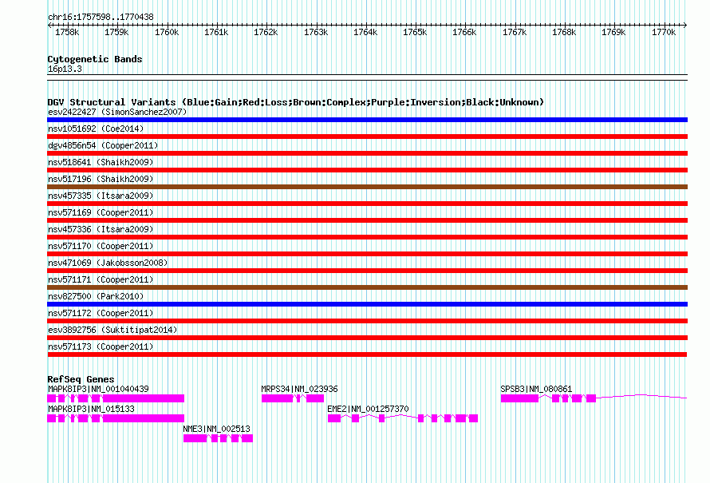Click the 1770k ruler position
The width and height of the screenshot is (710, 483).
664,33
